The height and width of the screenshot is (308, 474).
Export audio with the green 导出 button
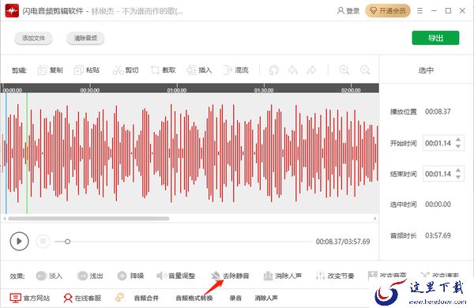click(x=435, y=38)
